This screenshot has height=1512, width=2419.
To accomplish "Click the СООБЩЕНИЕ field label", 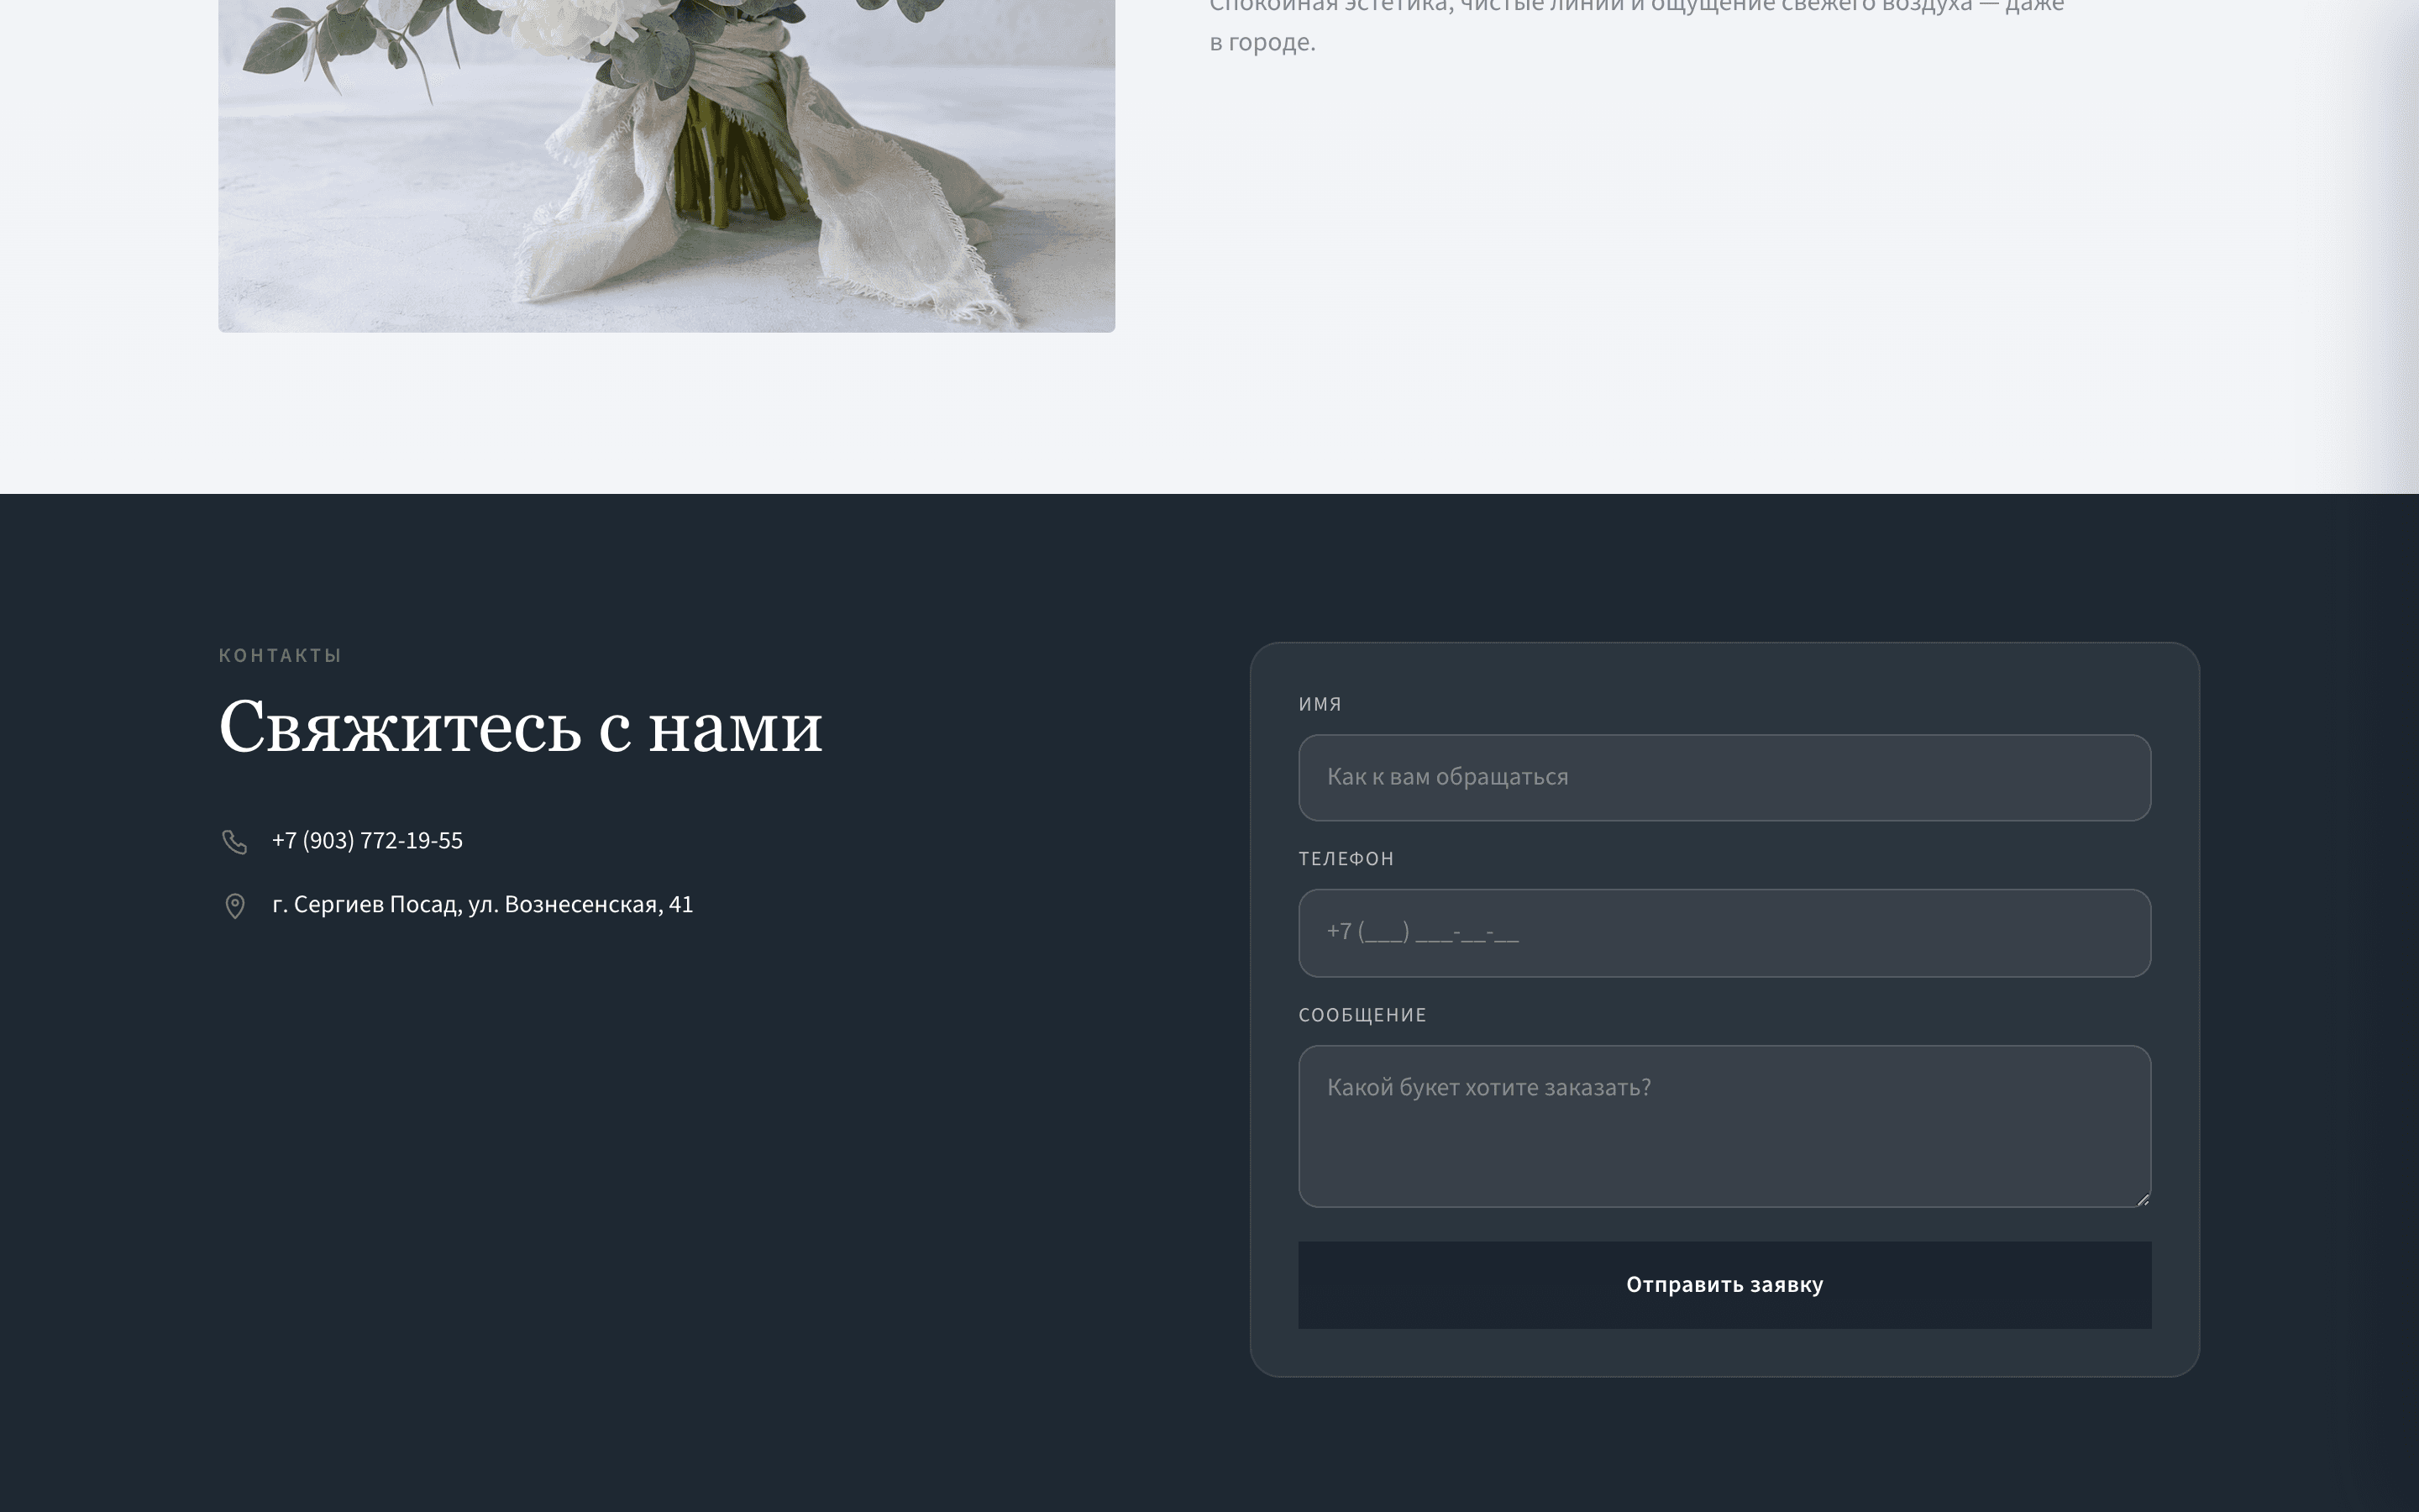I will click(1362, 1015).
